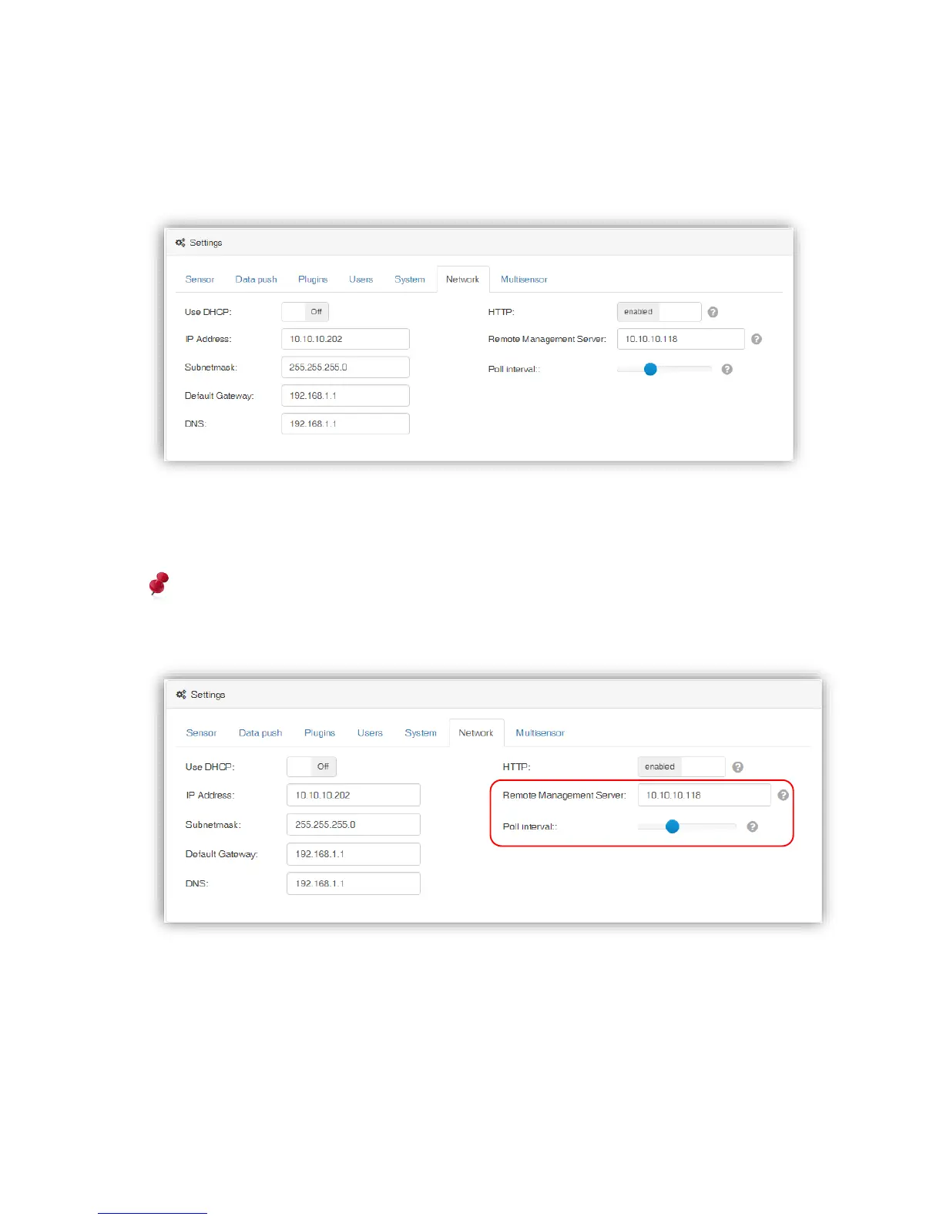Toggle HTTP enabled switch in upper Settings panel
Image resolution: width=943 pixels, height=1220 pixels.
[x=659, y=312]
